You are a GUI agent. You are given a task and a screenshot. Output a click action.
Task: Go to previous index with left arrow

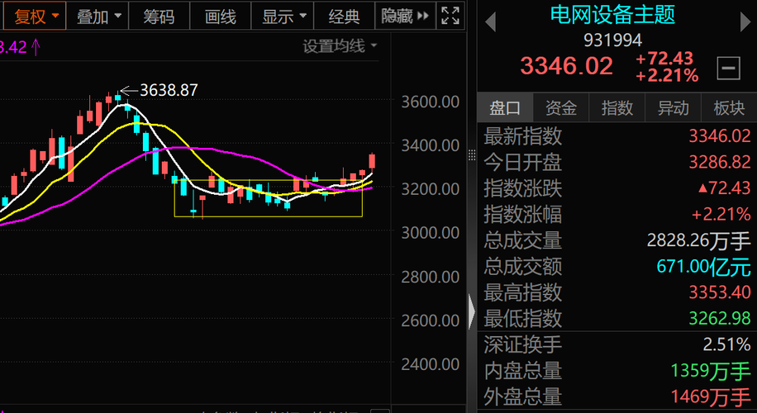[491, 21]
